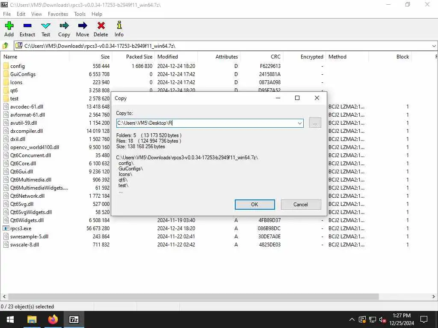Click the Extract toolbar icon
Viewport: 438px width, 328px height.
(27, 26)
